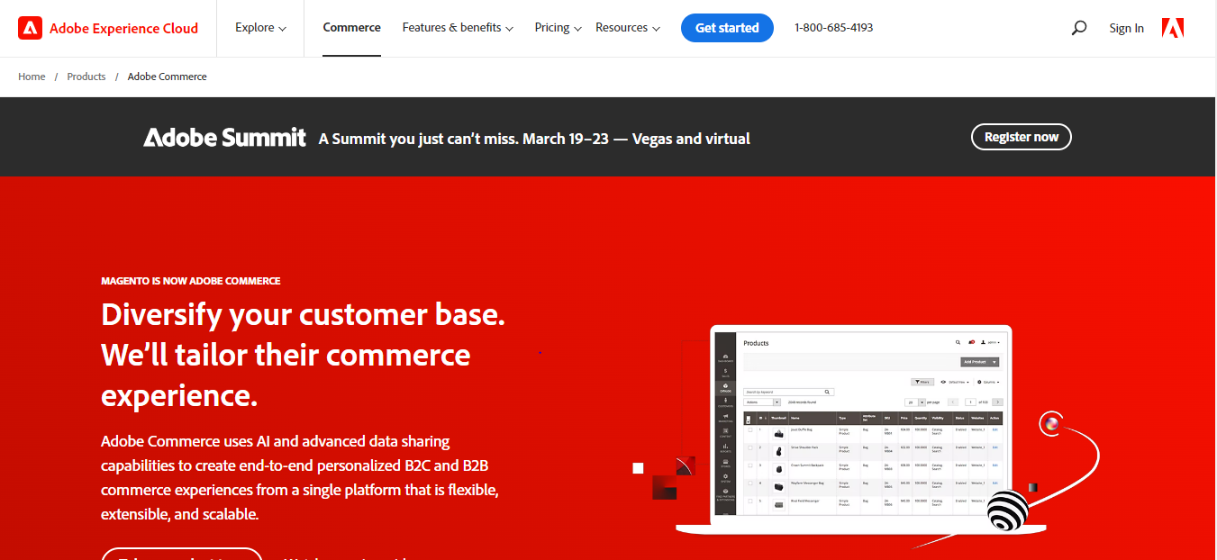The image size is (1217, 560).
Task: Click the 'Diversify your customer base' headline
Action: [x=304, y=355]
